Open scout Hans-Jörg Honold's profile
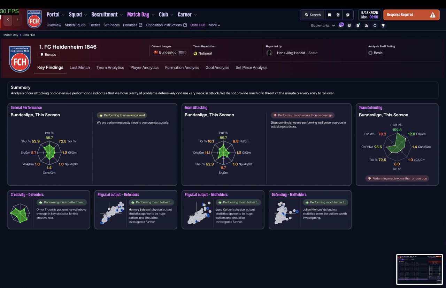This screenshot has height=288, width=446. coord(291,53)
